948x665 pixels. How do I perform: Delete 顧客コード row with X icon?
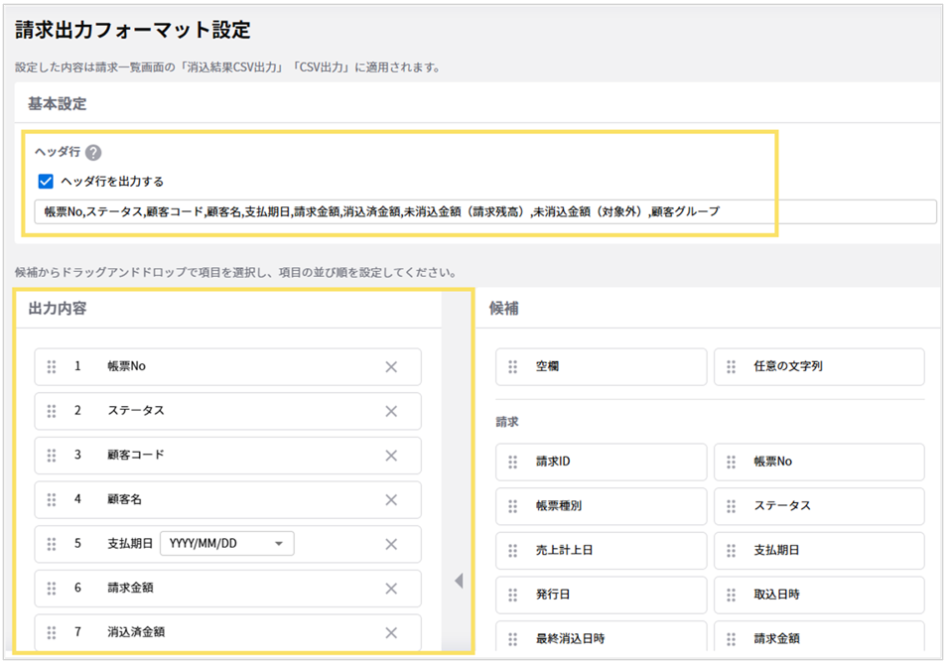tap(391, 456)
